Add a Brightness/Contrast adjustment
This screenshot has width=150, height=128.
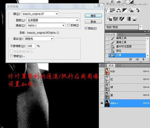113,2
